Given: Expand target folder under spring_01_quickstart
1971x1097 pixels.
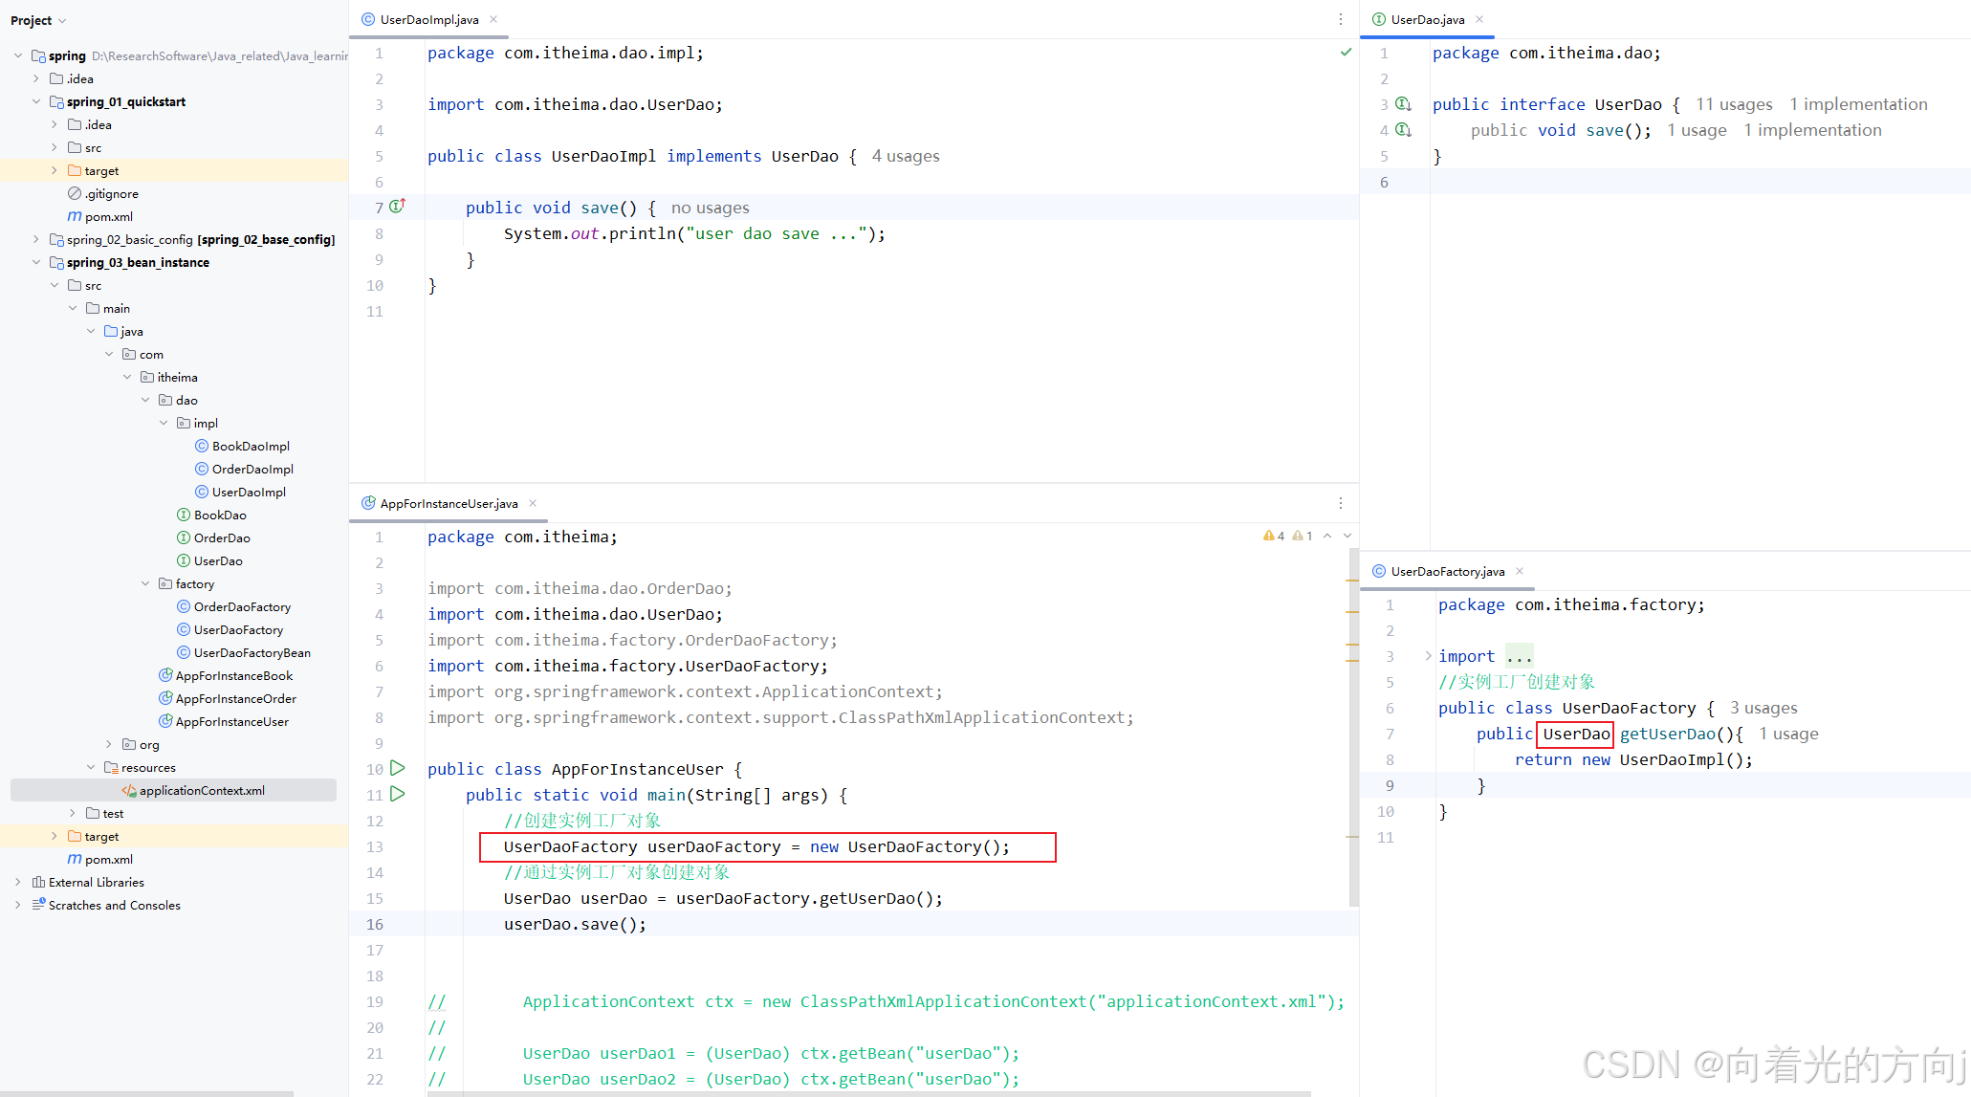Looking at the screenshot, I should (x=55, y=170).
